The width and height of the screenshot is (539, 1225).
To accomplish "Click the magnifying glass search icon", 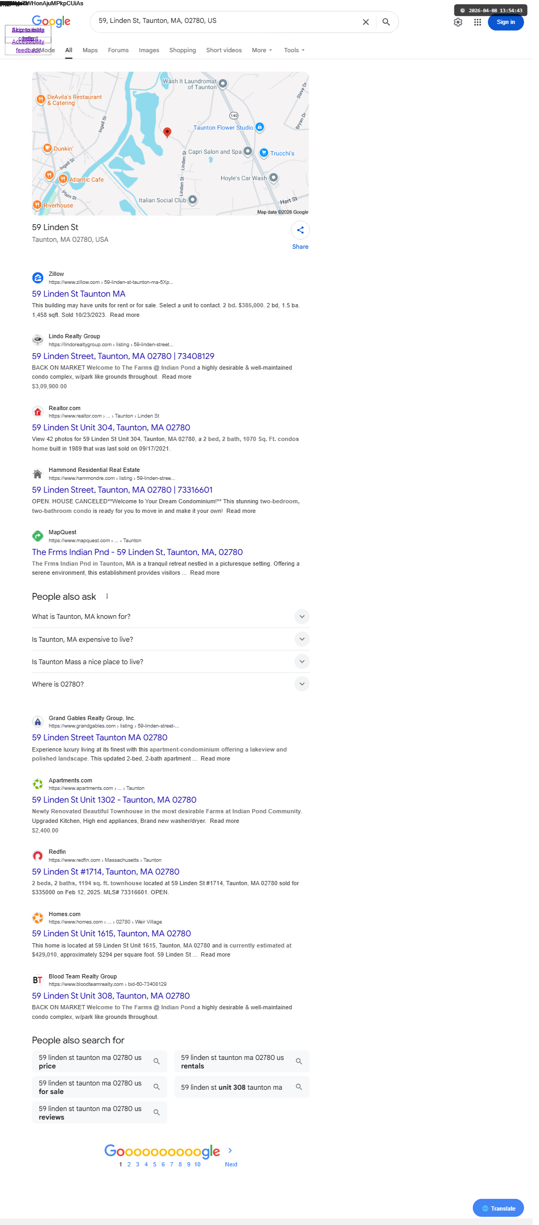I will [386, 22].
